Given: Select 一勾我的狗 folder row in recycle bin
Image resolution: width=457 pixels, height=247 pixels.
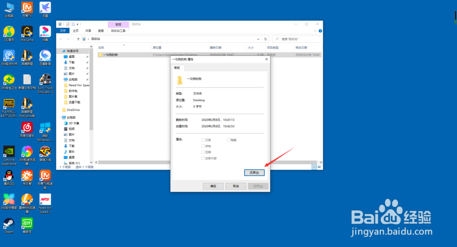Looking at the screenshot, I should (x=209, y=55).
